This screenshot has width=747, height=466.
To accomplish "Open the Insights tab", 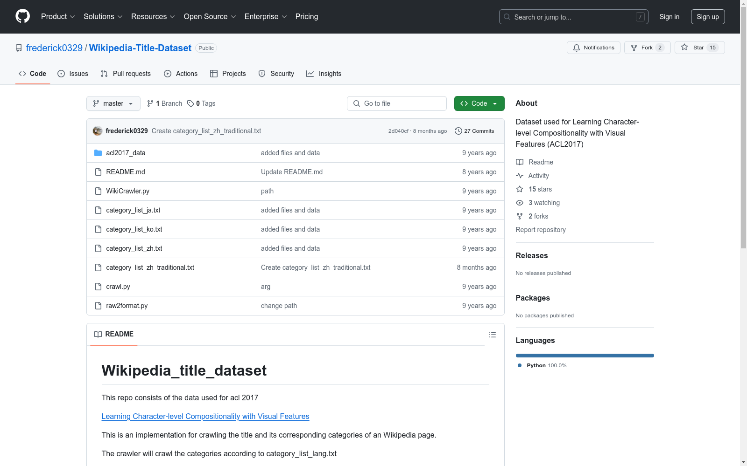I will 324,74.
